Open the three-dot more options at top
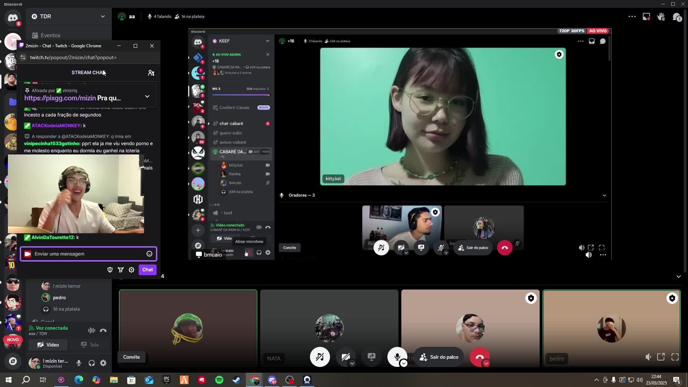The image size is (688, 387). point(632,16)
